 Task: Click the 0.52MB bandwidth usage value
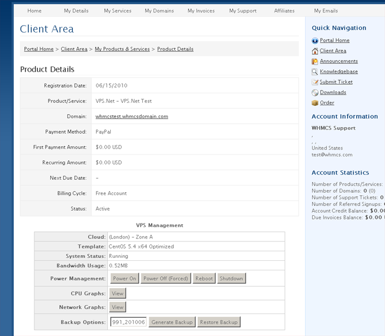(x=118, y=266)
